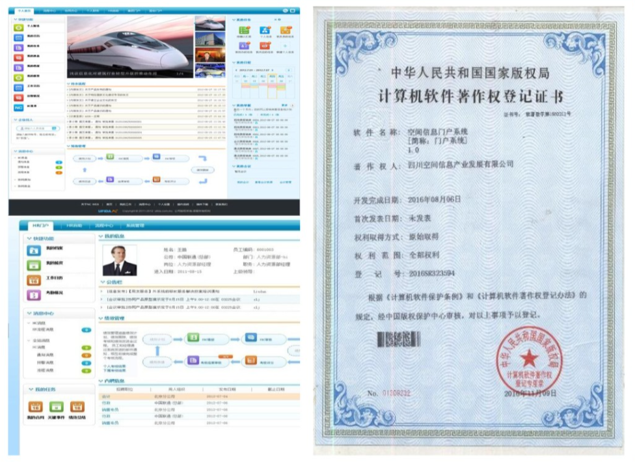This screenshot has height=462, width=635.
Task: Click round help icon in homepage top bar
Action: (285, 10)
